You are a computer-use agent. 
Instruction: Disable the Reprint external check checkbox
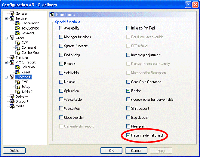point(128,135)
